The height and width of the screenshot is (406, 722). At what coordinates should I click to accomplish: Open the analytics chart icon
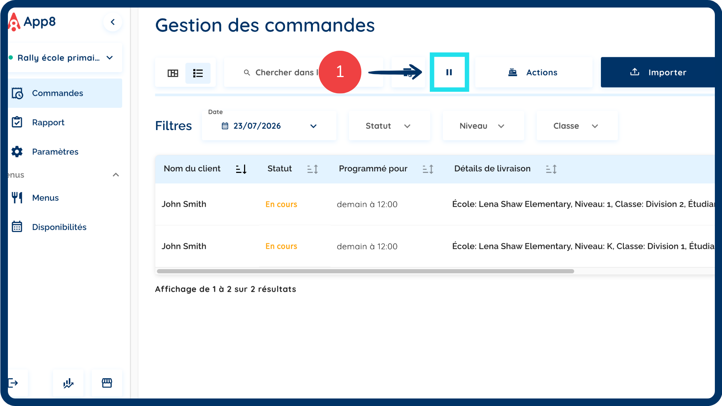click(68, 383)
